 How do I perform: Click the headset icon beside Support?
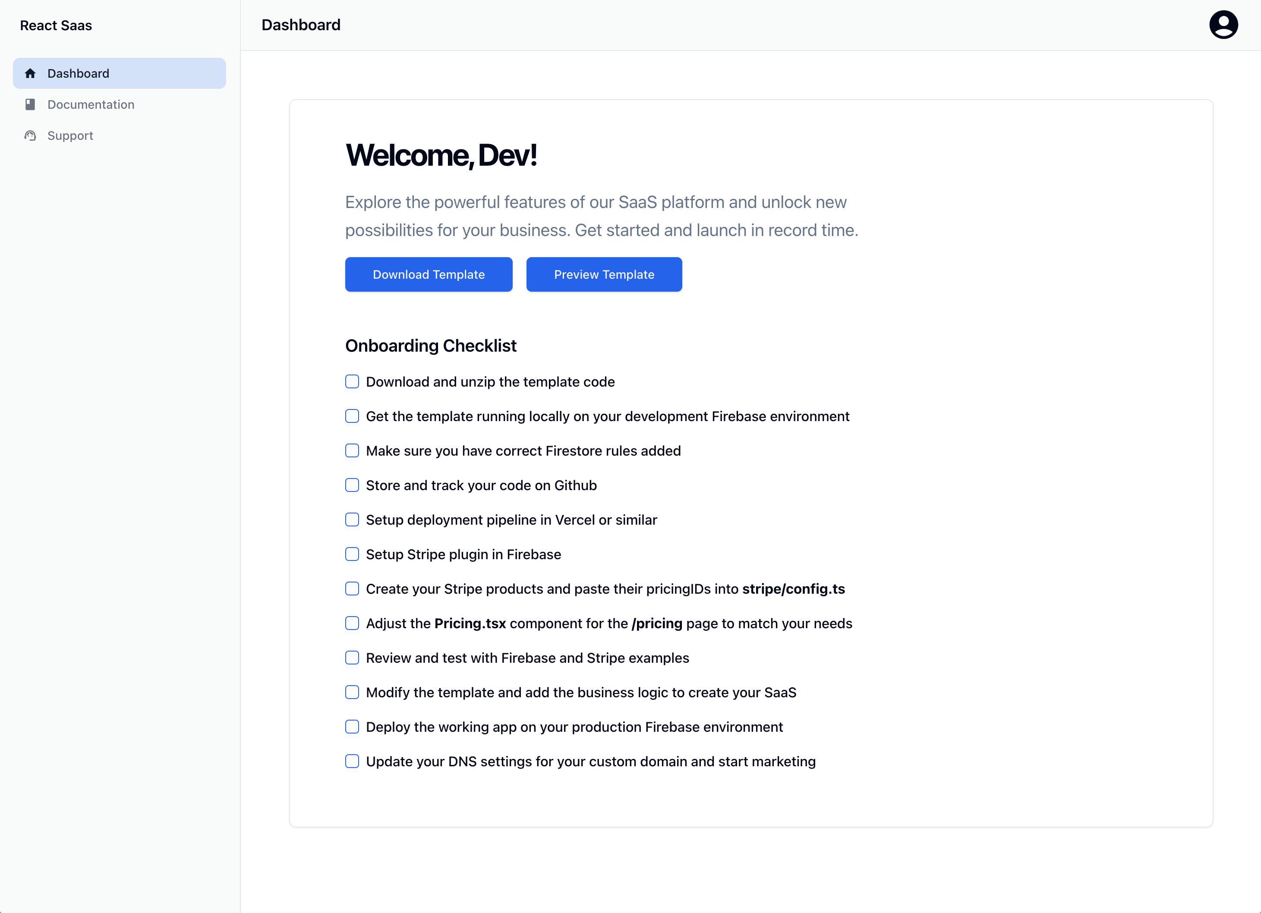30,135
